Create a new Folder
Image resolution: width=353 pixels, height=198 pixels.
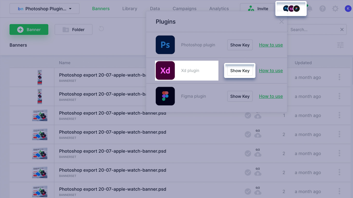pos(73,29)
